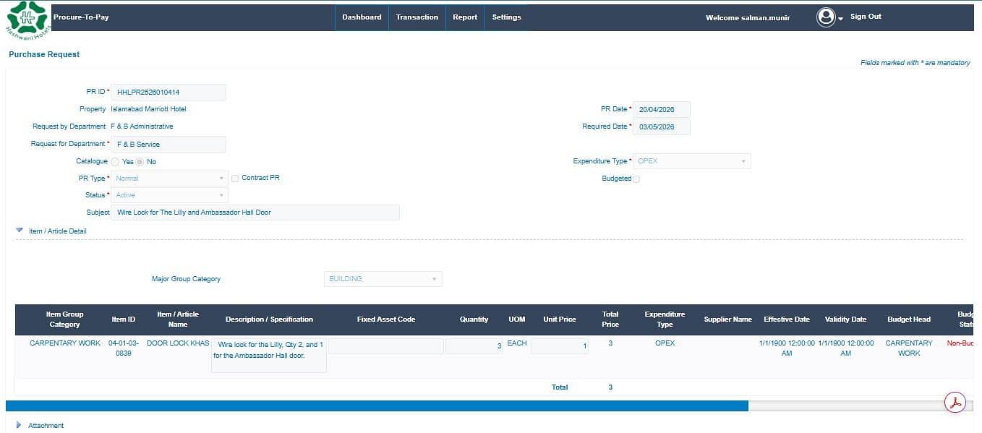Click the Subject text field
The width and height of the screenshot is (982, 433).
pos(255,213)
